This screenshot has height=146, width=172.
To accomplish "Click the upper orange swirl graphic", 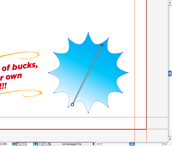I will click(20, 55).
